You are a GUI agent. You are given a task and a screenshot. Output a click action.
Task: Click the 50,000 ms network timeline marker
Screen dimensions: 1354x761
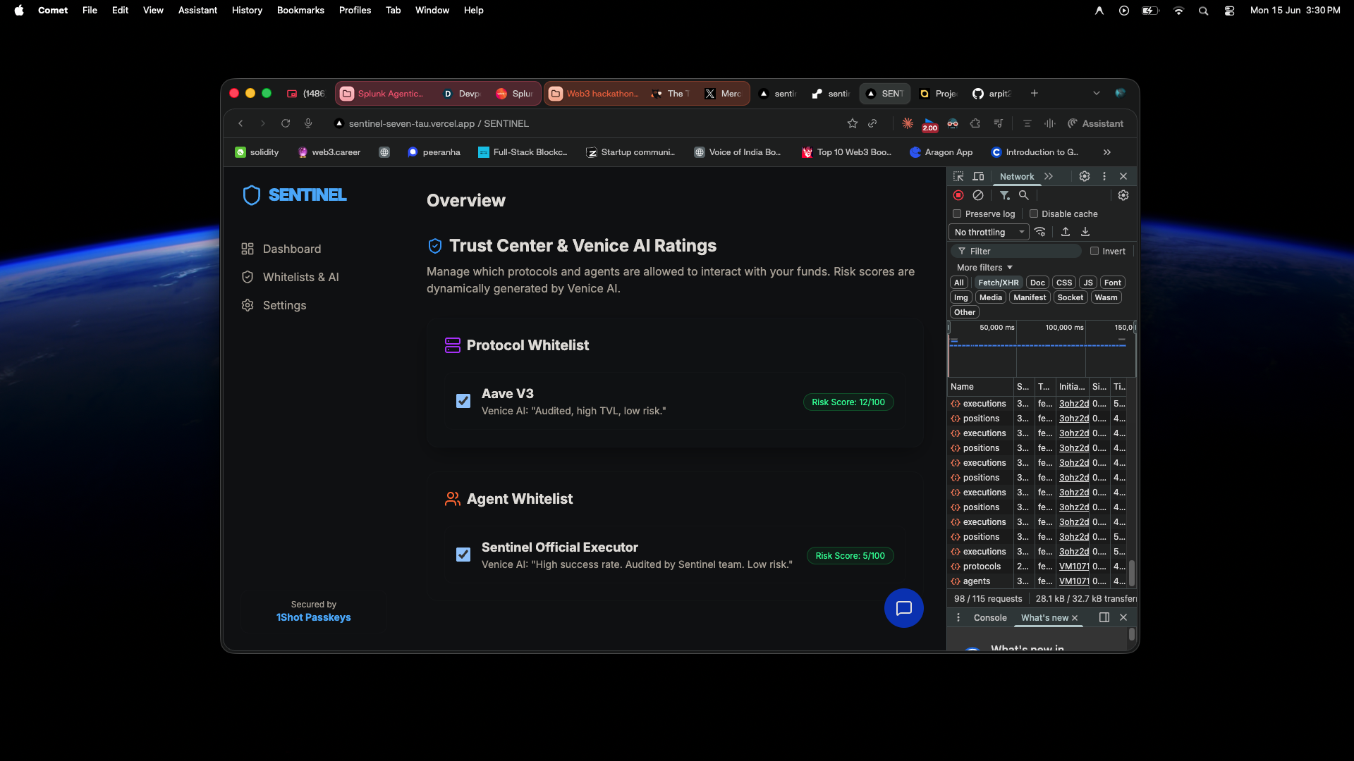tap(996, 327)
